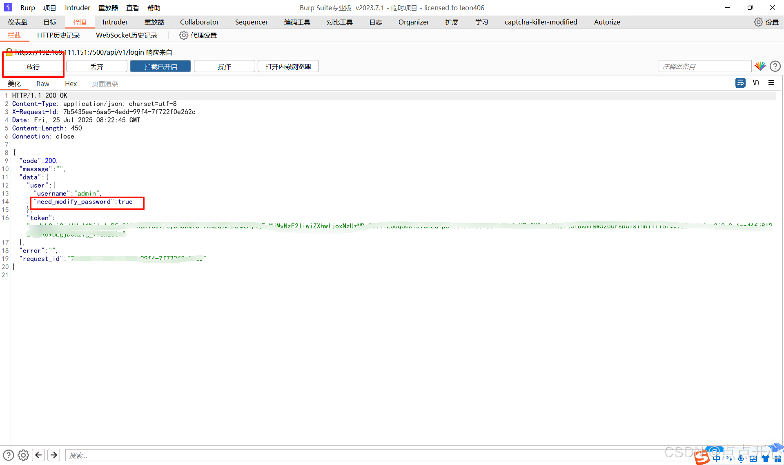784x465 pixels.
Task: Select the Intercept sub-tab (拦截)
Action: [x=14, y=35]
